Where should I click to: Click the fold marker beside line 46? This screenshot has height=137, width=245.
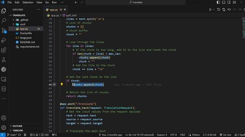[54, 84]
